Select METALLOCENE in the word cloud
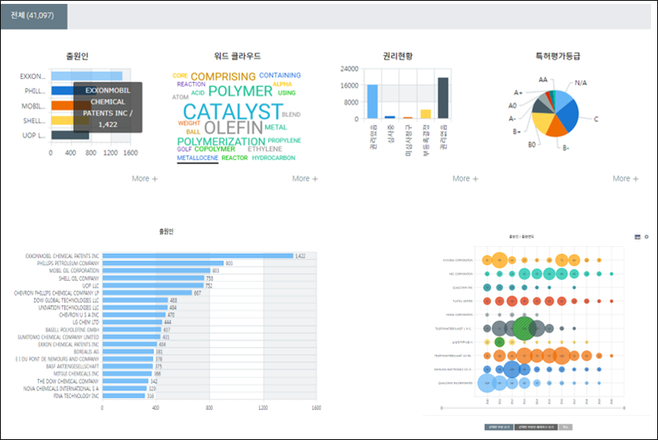 [197, 158]
